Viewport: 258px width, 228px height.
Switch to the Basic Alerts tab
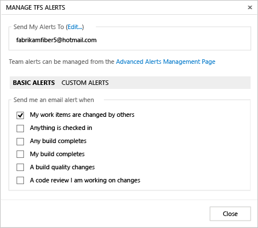tap(34, 83)
